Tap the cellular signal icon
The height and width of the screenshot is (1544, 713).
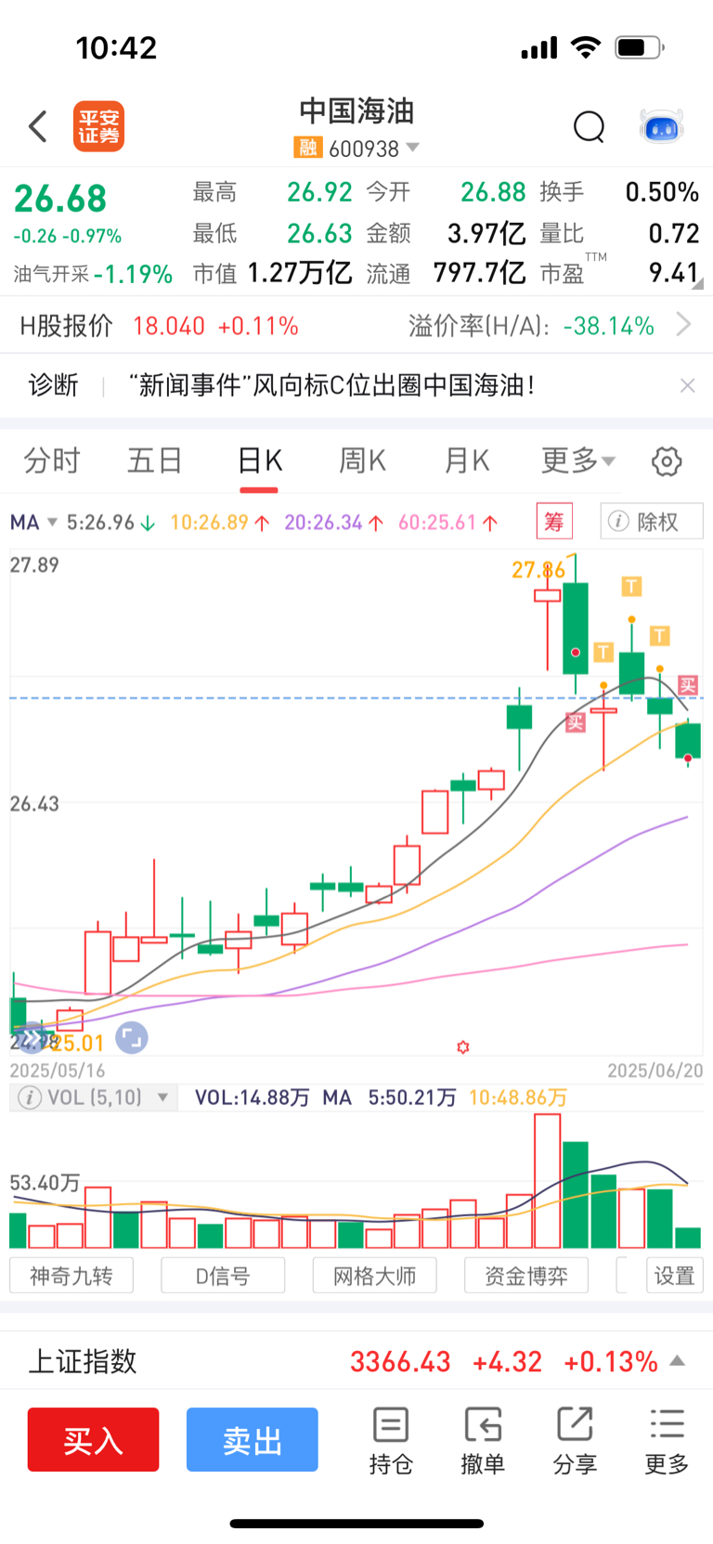click(x=539, y=47)
